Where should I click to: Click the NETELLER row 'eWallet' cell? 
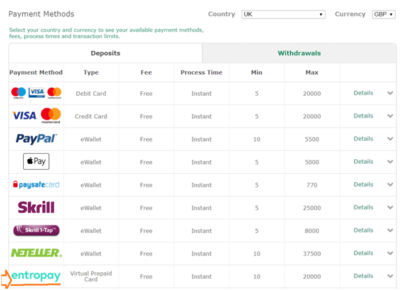(x=91, y=254)
